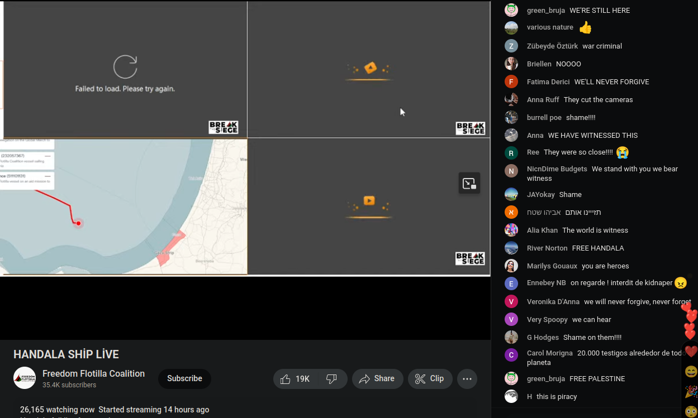The image size is (698, 418).
Task: Subscribe to Freedom Flotilla Coalition
Action: point(184,378)
